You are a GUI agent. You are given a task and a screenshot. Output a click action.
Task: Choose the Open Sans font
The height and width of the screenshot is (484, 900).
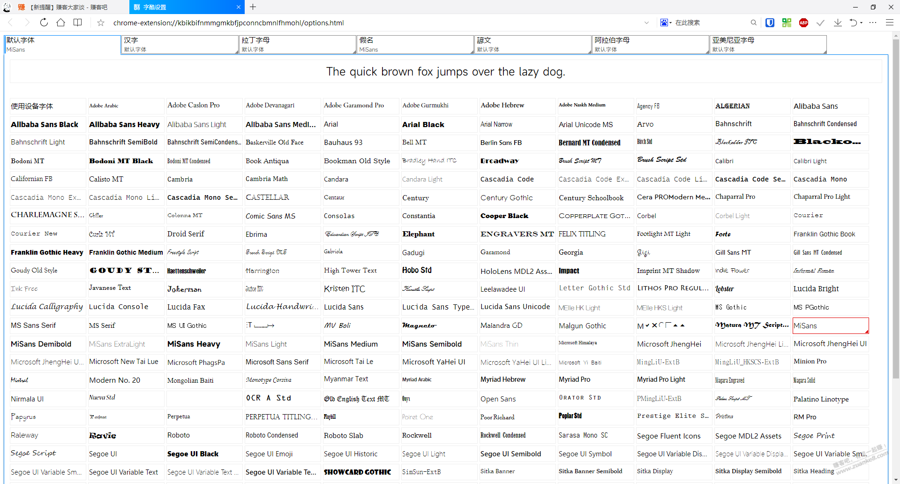517,399
